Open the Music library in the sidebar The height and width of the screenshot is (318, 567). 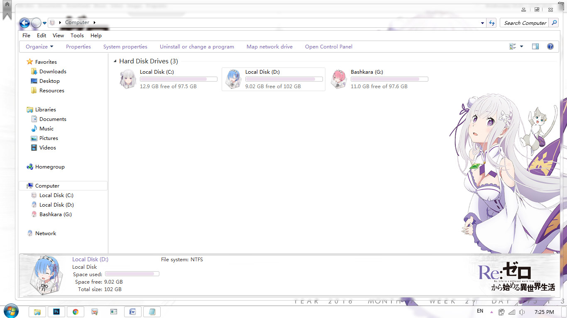[47, 128]
